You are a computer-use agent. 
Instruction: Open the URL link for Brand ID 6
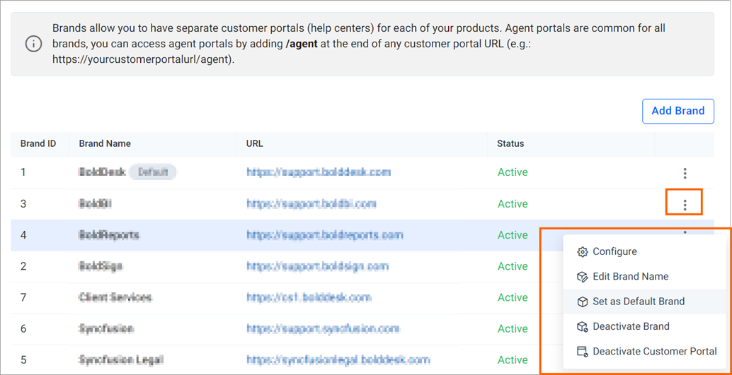323,328
